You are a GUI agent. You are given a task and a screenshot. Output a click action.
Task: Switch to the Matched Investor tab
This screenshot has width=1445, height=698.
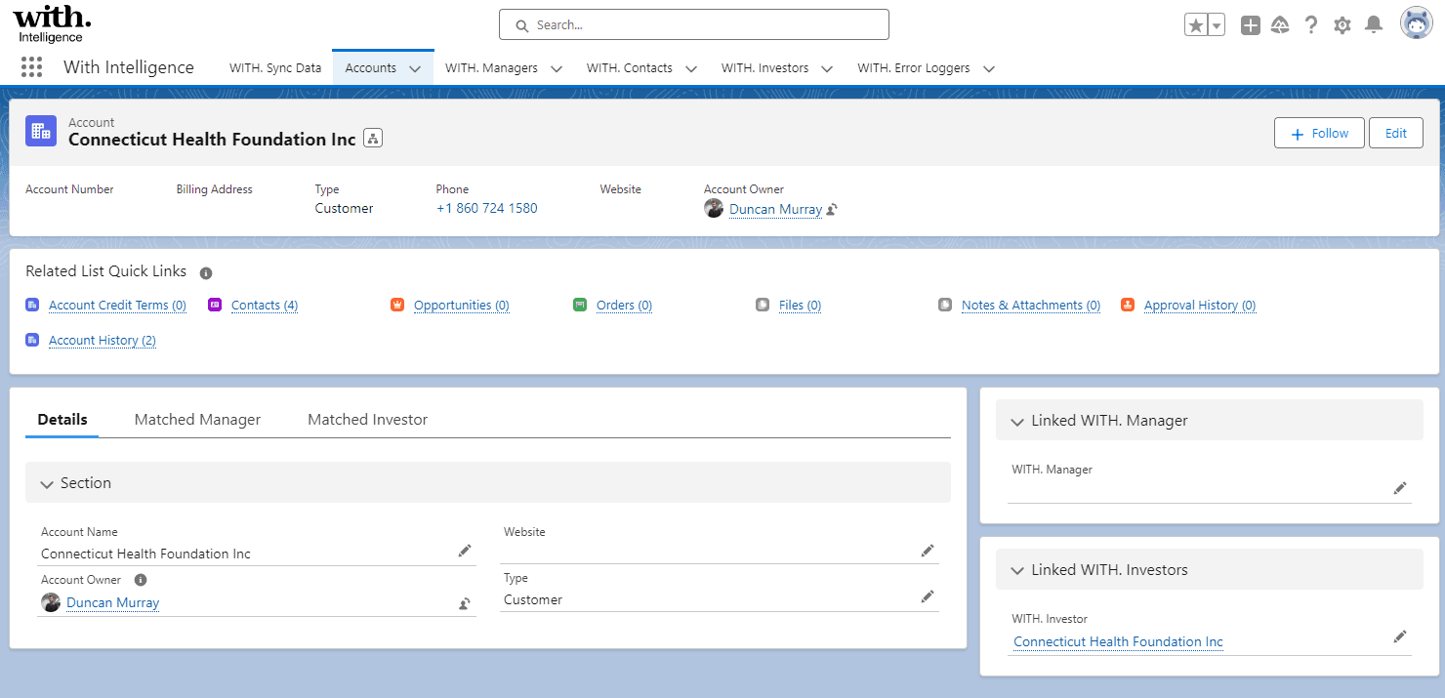368,420
